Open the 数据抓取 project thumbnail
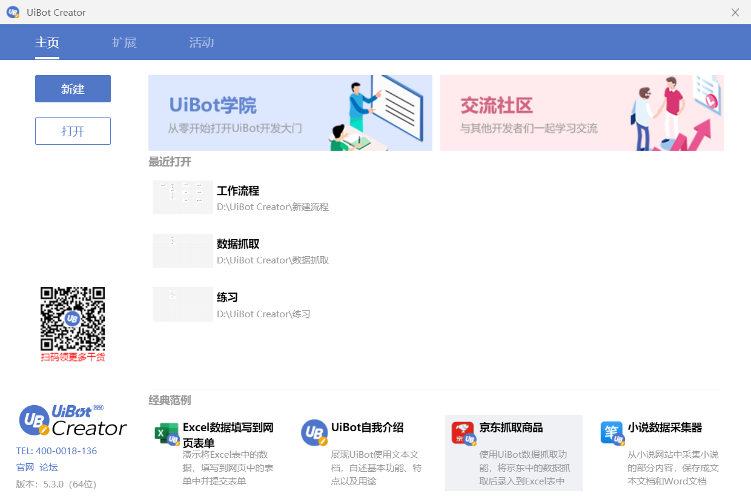 183,251
